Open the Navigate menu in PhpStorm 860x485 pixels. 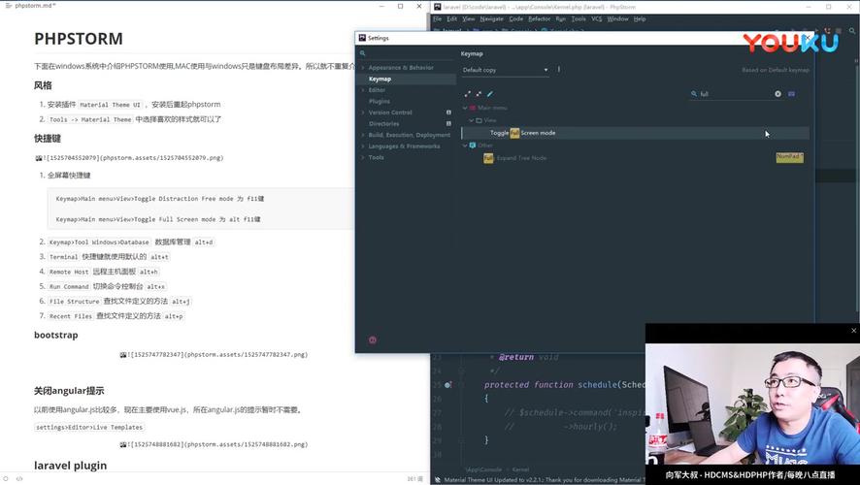point(491,18)
